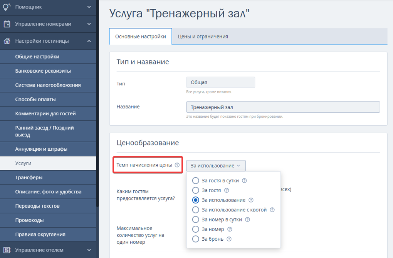
Task: Open the За использование price dropdown
Action: point(216,166)
